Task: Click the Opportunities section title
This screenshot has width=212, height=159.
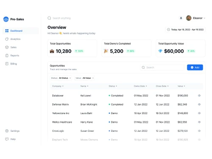Action: [x=57, y=66]
